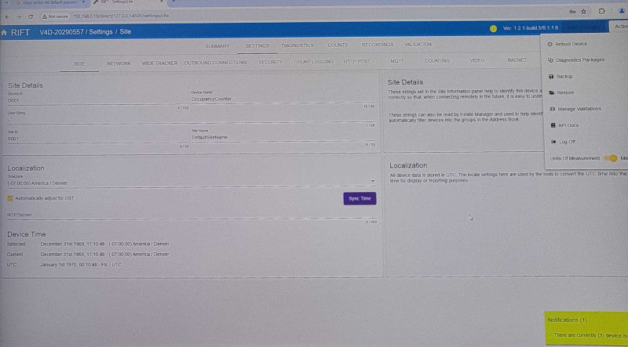Select the MQTT settings tab

[x=397, y=61]
